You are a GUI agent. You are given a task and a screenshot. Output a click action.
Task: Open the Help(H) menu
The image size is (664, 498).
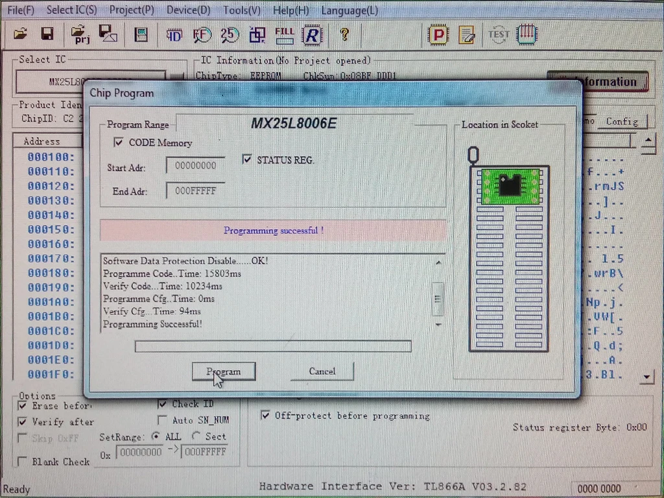click(x=291, y=10)
